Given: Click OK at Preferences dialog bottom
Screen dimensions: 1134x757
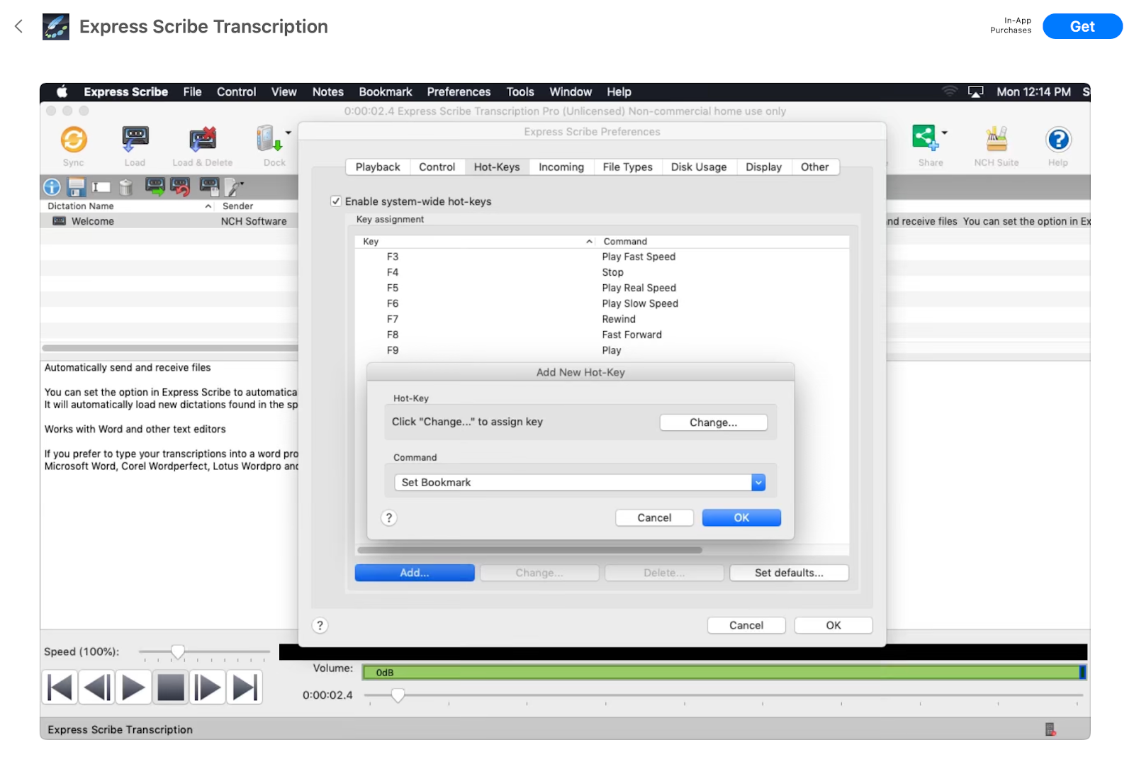Looking at the screenshot, I should coord(833,625).
